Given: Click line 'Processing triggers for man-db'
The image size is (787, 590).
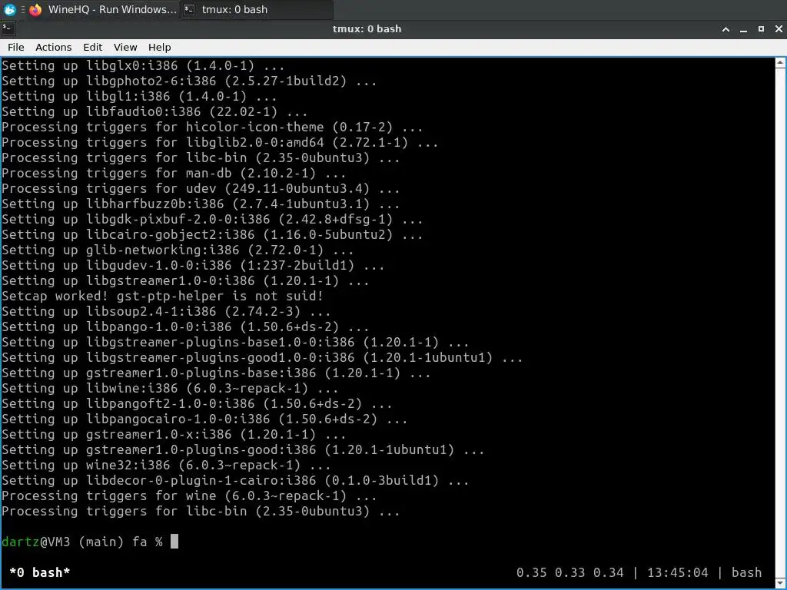Looking at the screenshot, I should point(174,173).
